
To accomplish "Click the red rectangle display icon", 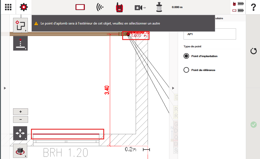I will (x=80, y=7).
